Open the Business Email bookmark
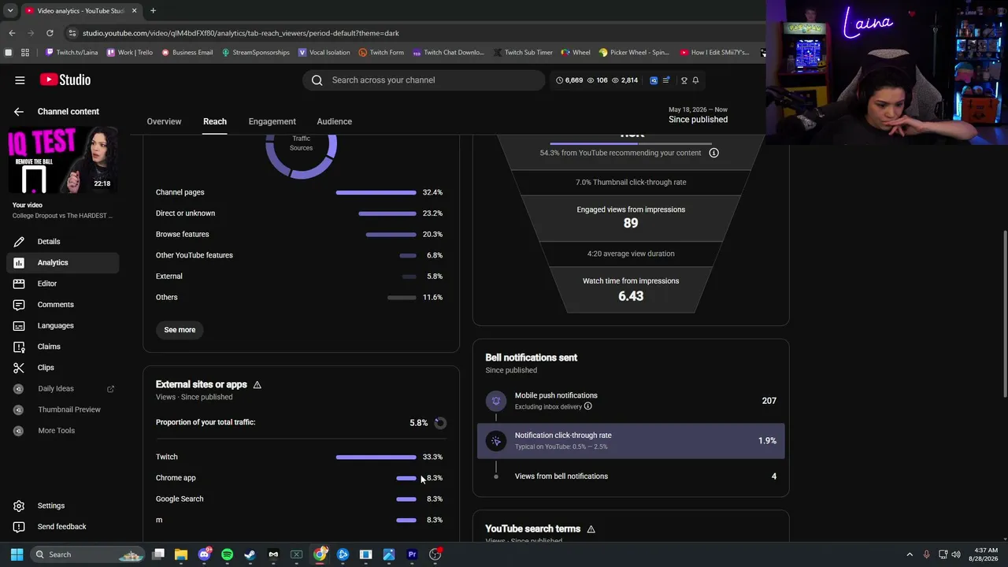The image size is (1008, 567). (187, 53)
